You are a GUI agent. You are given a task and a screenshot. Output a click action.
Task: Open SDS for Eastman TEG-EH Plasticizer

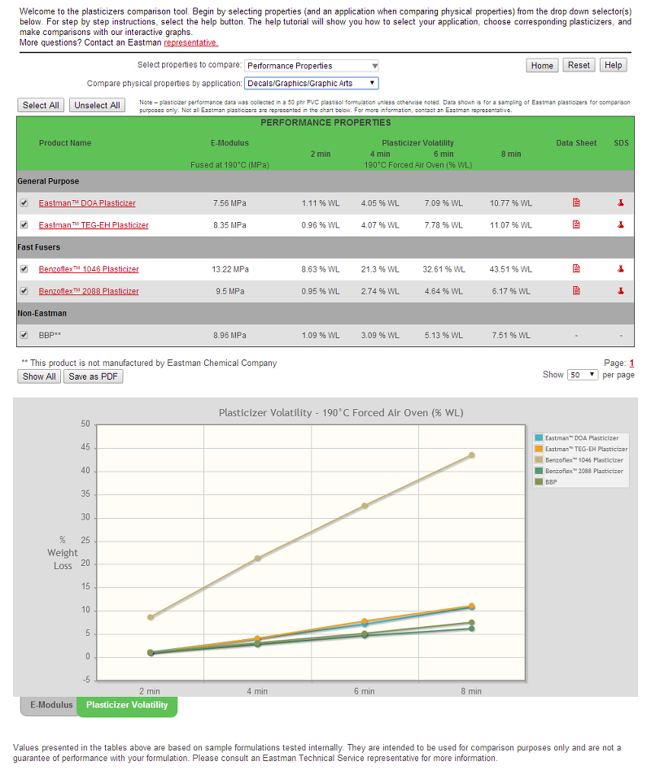point(621,224)
